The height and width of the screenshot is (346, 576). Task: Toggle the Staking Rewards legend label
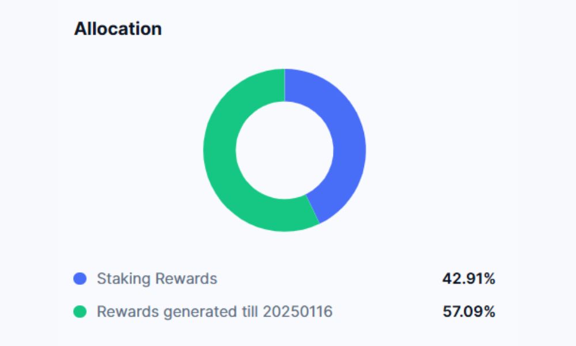[x=157, y=279]
